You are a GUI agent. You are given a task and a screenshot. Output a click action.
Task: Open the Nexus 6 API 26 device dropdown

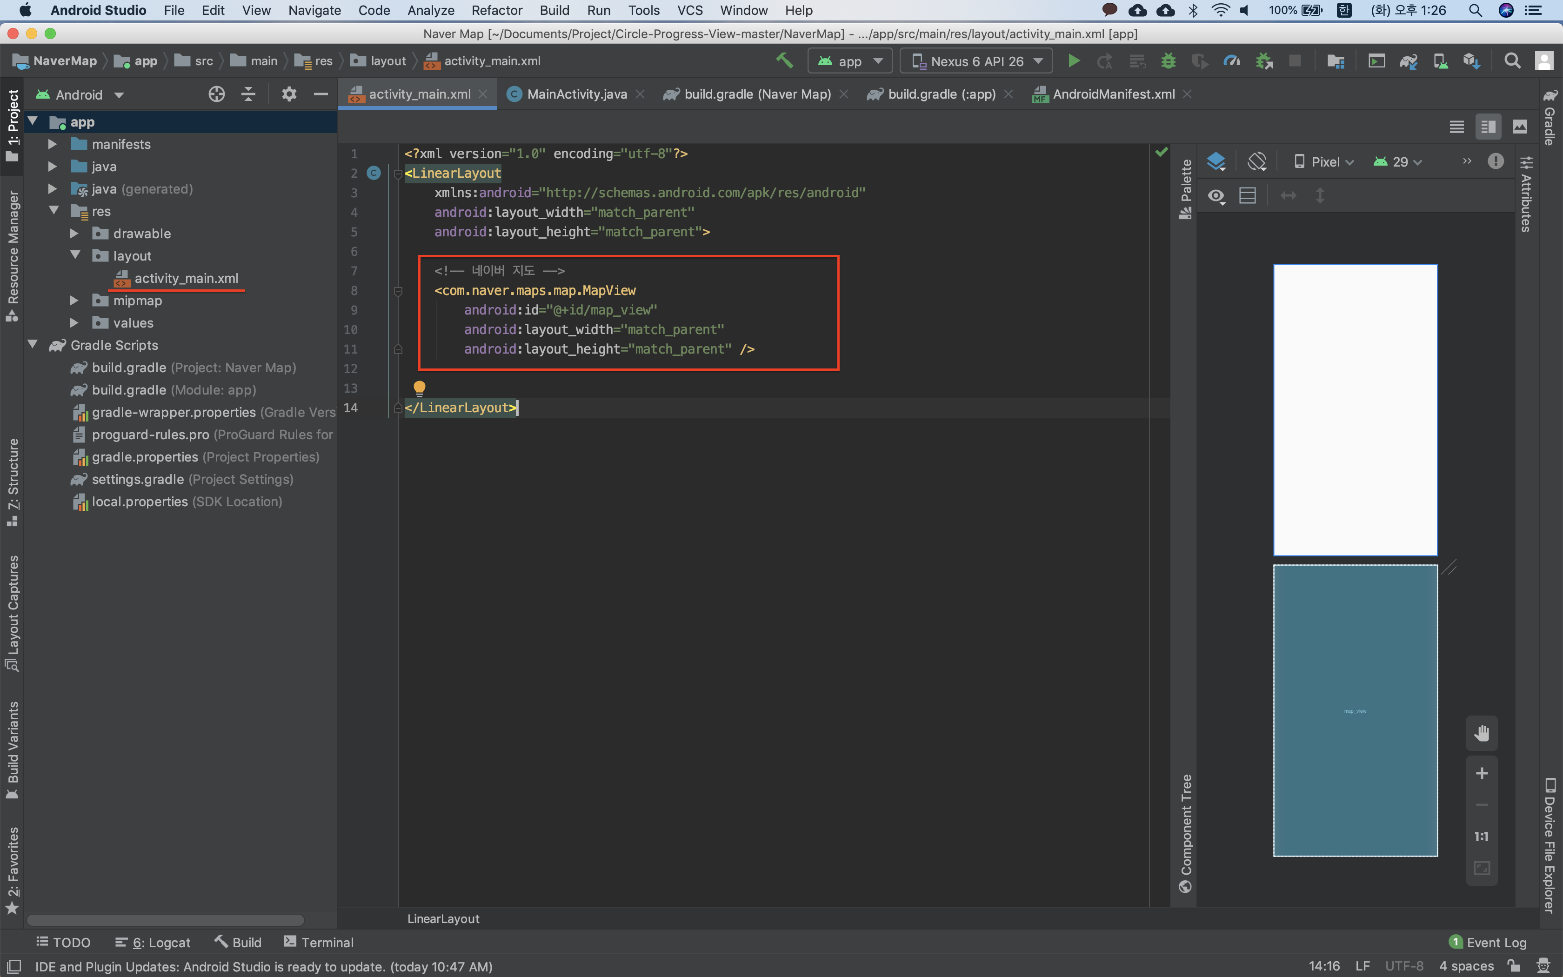pyautogui.click(x=976, y=61)
